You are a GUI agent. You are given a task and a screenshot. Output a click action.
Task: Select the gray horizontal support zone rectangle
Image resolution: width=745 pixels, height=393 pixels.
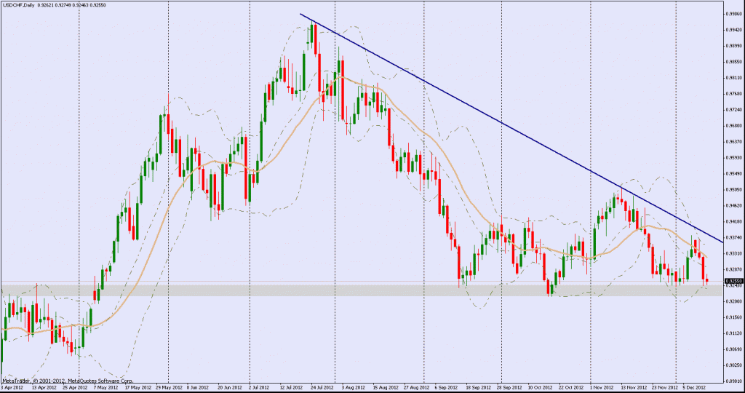pyautogui.click(x=364, y=290)
